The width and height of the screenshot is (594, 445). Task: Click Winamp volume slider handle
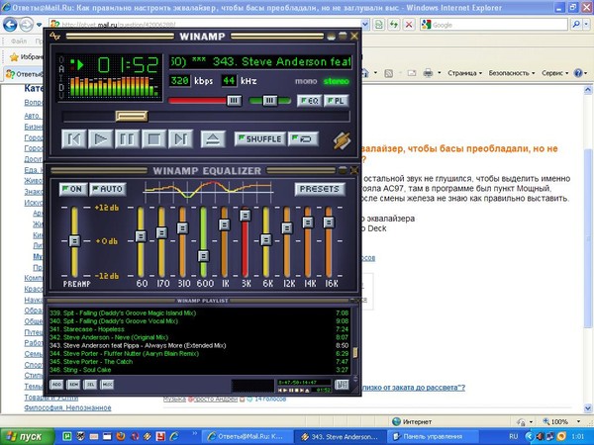coord(234,100)
